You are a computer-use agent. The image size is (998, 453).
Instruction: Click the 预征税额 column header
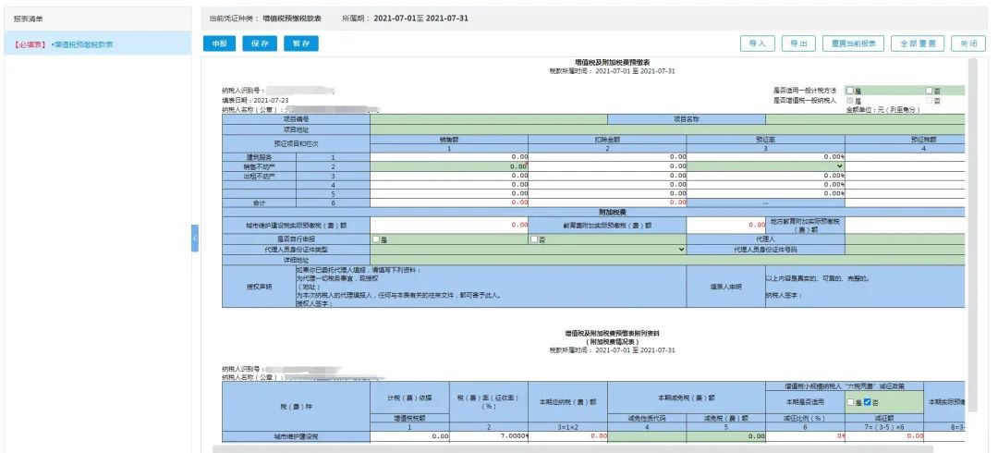pos(921,139)
